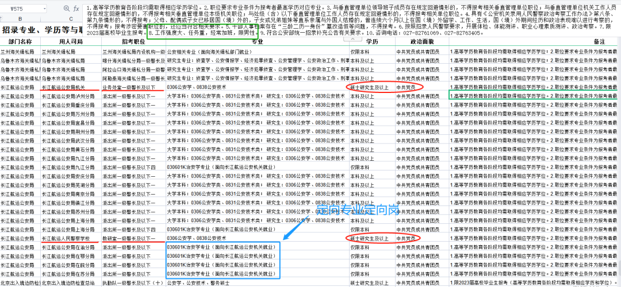Select 硕士研究生及以上 in the 长江航运公安局机关 row
The image size is (621, 287).
pyautogui.click(x=372, y=87)
